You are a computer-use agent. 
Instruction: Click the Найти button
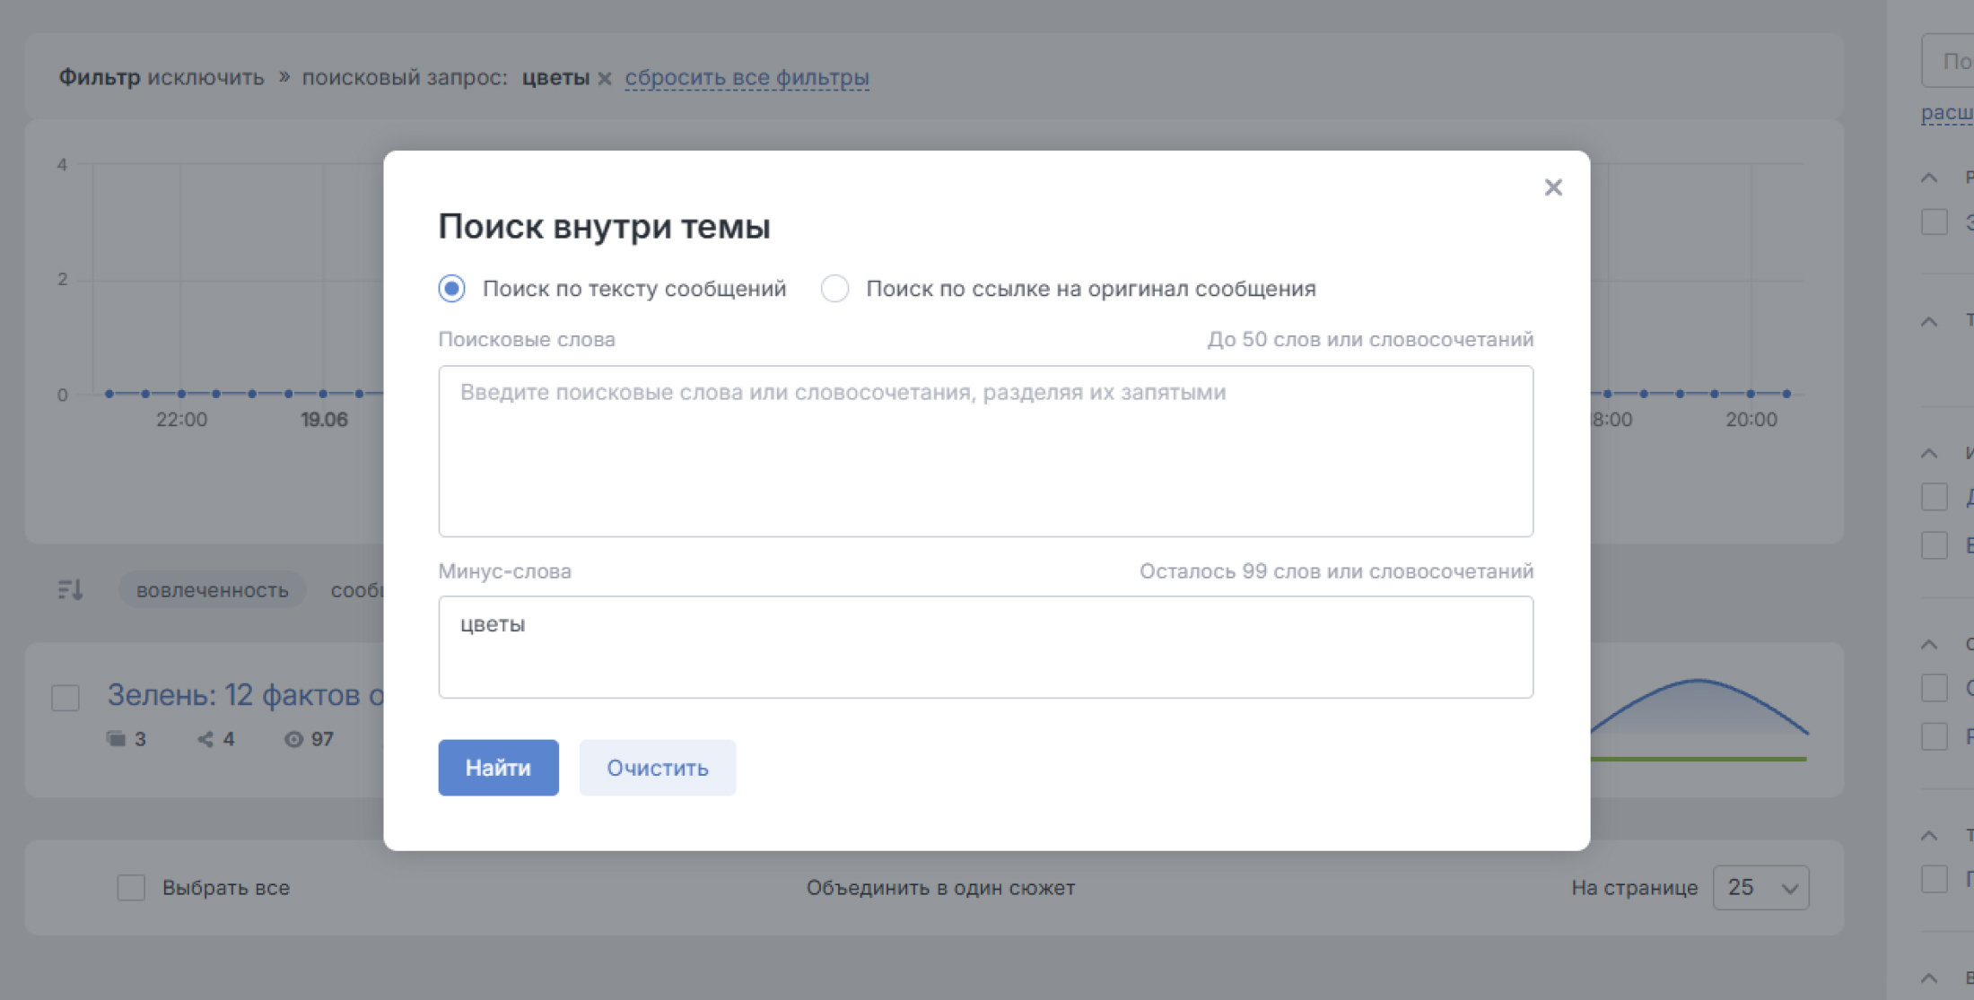tap(498, 768)
